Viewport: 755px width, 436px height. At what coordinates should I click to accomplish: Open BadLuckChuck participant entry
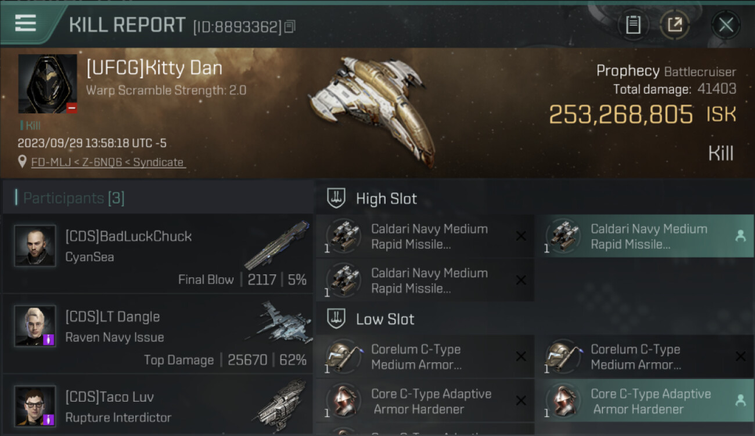(x=158, y=253)
